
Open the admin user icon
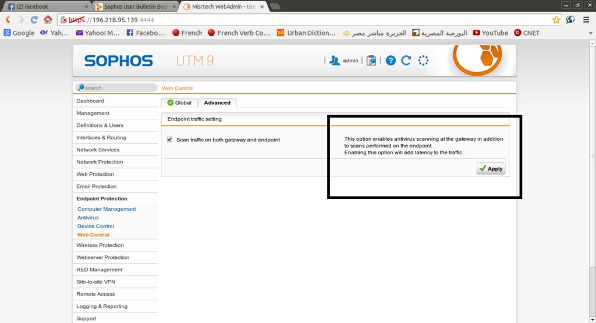coord(335,61)
